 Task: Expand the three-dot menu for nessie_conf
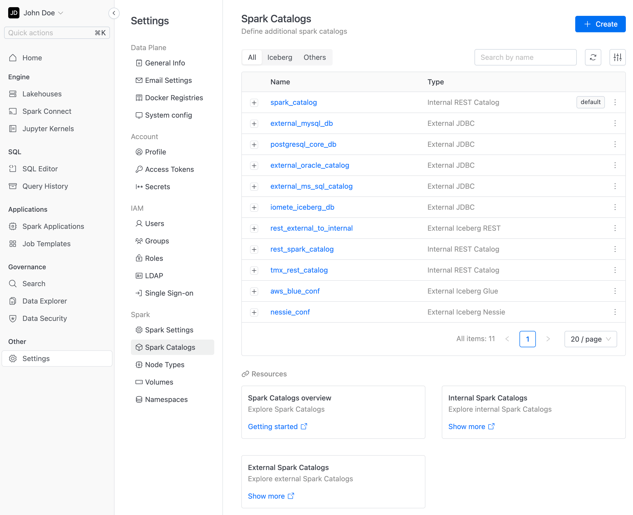click(x=615, y=312)
